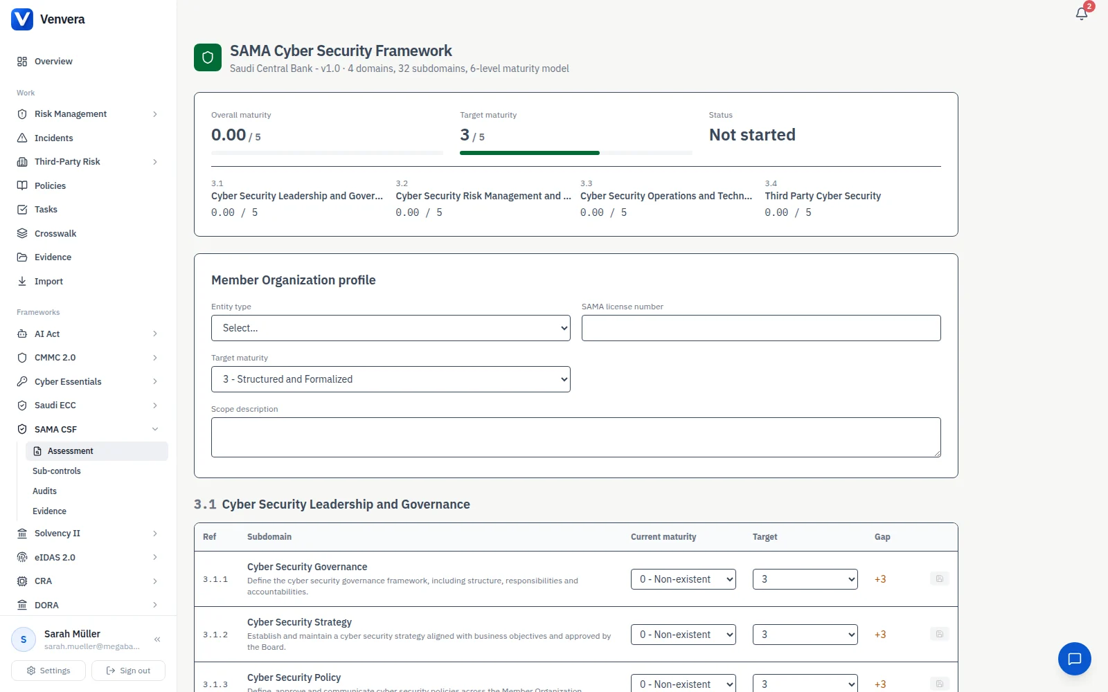Click 3.2 Cyber Security Risk Management summary
Screen dimensions: 1108x692
click(x=483, y=198)
